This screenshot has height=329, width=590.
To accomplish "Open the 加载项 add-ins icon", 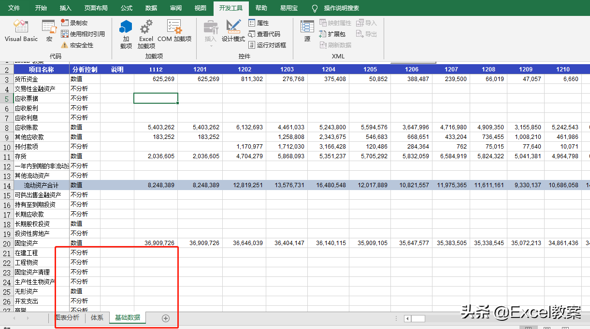I will click(x=126, y=34).
